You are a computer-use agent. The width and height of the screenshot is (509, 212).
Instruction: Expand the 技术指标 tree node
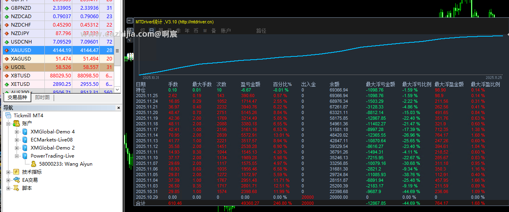[8, 172]
